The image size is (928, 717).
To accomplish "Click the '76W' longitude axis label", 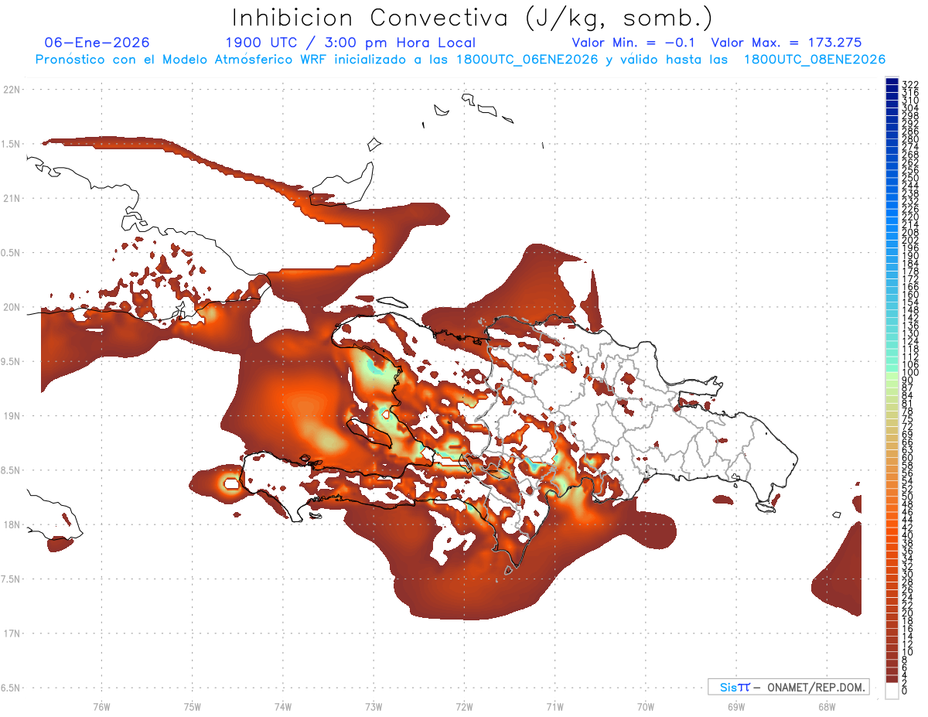I will pos(101,705).
